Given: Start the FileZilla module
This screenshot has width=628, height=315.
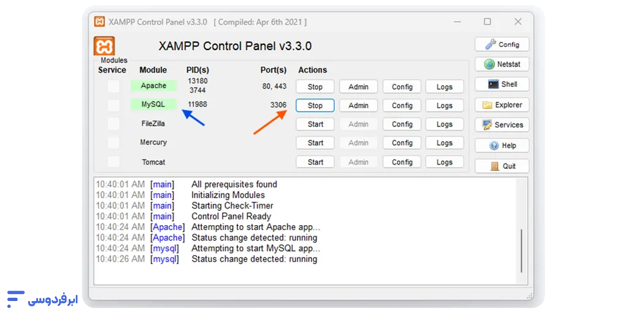Looking at the screenshot, I should pos(315,124).
